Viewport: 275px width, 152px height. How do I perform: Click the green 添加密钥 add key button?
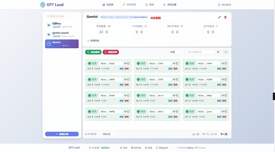click(x=93, y=52)
